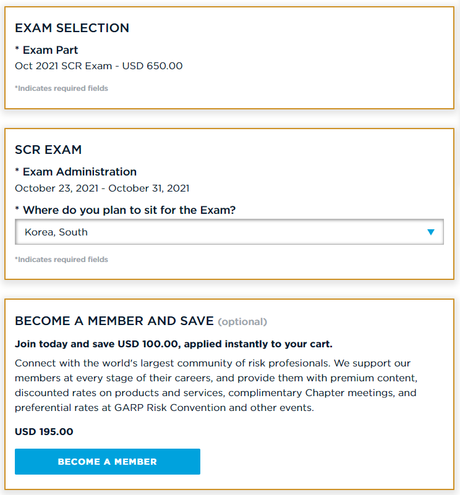Select the USD 195.00 membership price
Viewport: 460px width, 495px height.
[44, 431]
